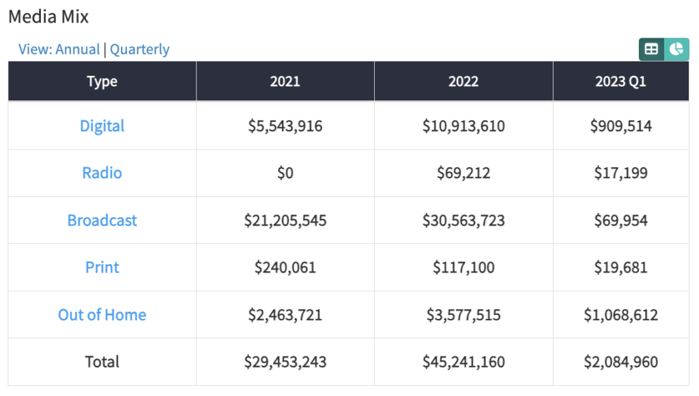Open the Radio media type link
699x396 pixels.
(x=102, y=173)
